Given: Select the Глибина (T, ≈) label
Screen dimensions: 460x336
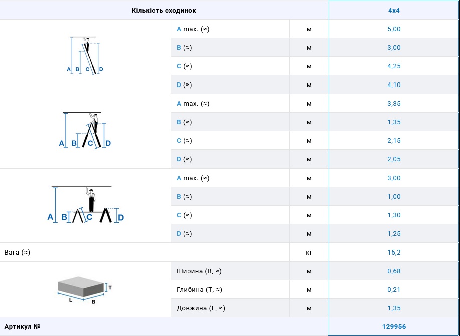Looking at the screenshot, I should (x=199, y=290).
